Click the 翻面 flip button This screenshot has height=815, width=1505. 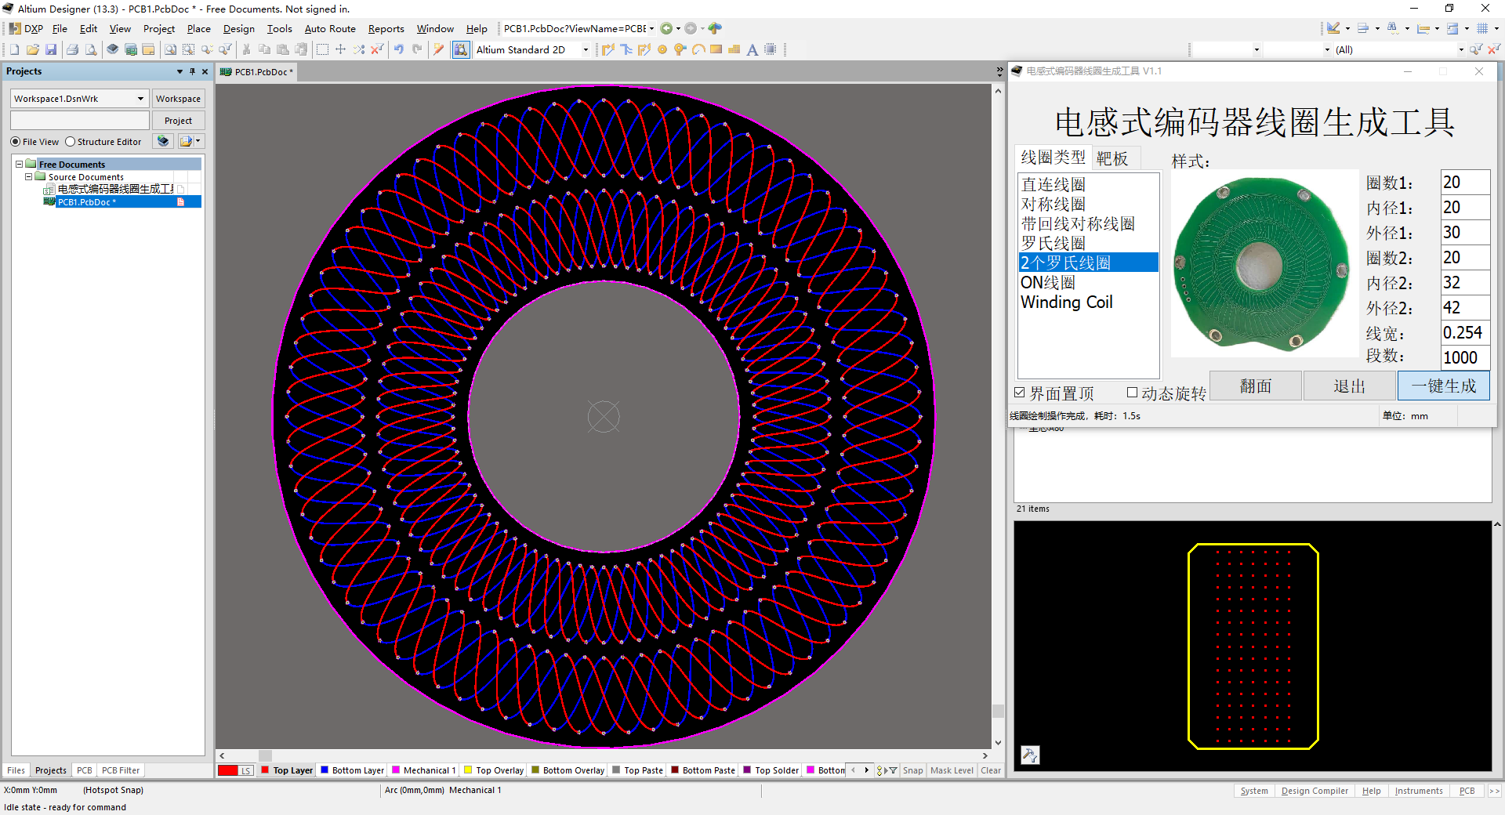[x=1256, y=386]
